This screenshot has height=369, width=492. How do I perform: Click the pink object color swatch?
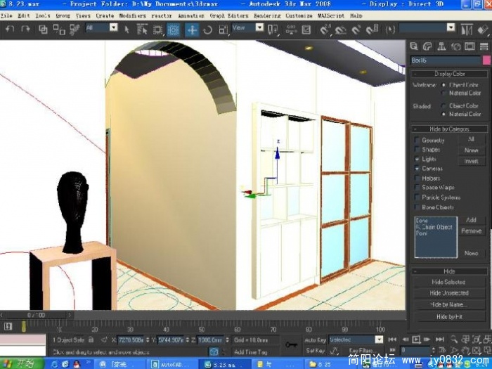pos(486,60)
